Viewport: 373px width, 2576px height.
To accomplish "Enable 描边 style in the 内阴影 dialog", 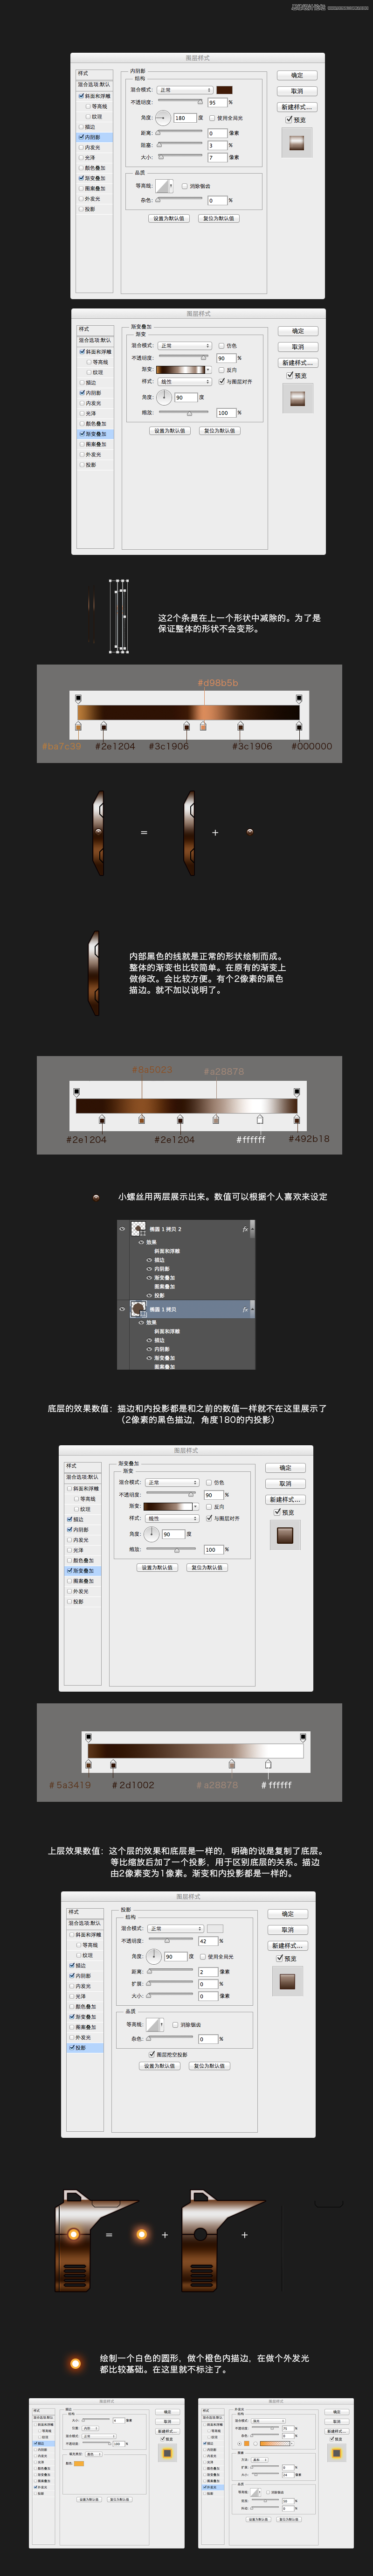I will 81,127.
